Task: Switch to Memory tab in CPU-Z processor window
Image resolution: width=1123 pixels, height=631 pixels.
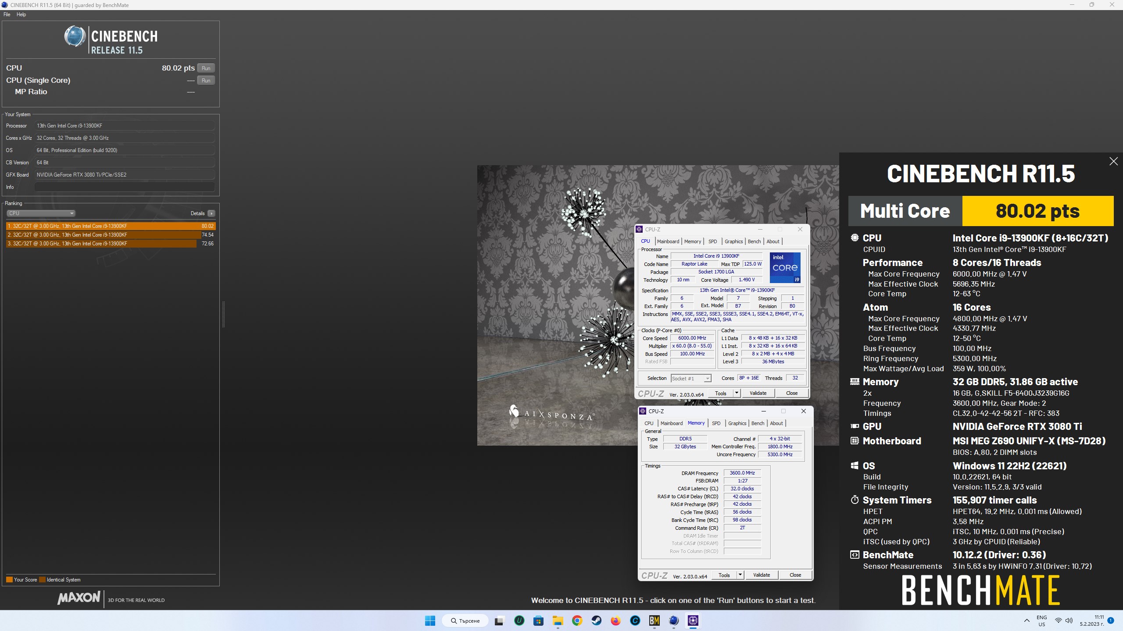Action: (x=693, y=241)
